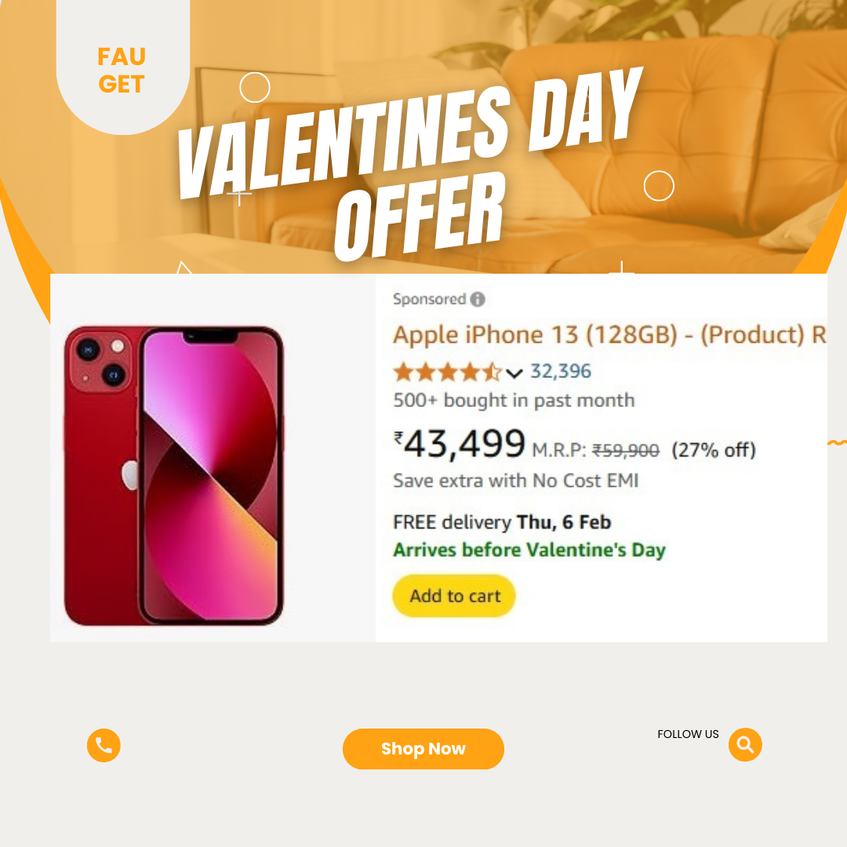Click the FOLLOW US label
Image resolution: width=847 pixels, height=847 pixels.
(x=689, y=734)
